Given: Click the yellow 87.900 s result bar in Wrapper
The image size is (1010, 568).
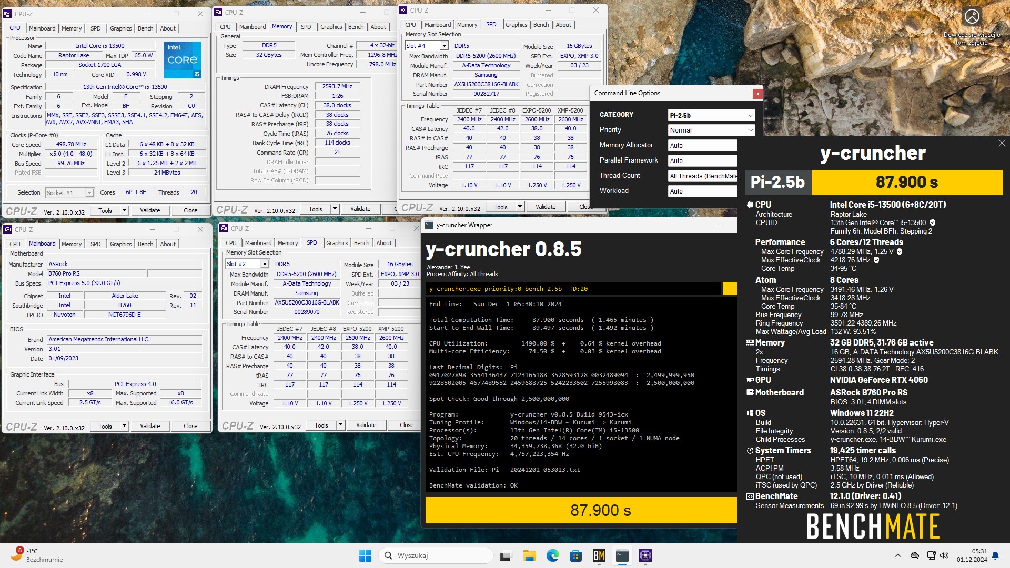Looking at the screenshot, I should (x=581, y=510).
